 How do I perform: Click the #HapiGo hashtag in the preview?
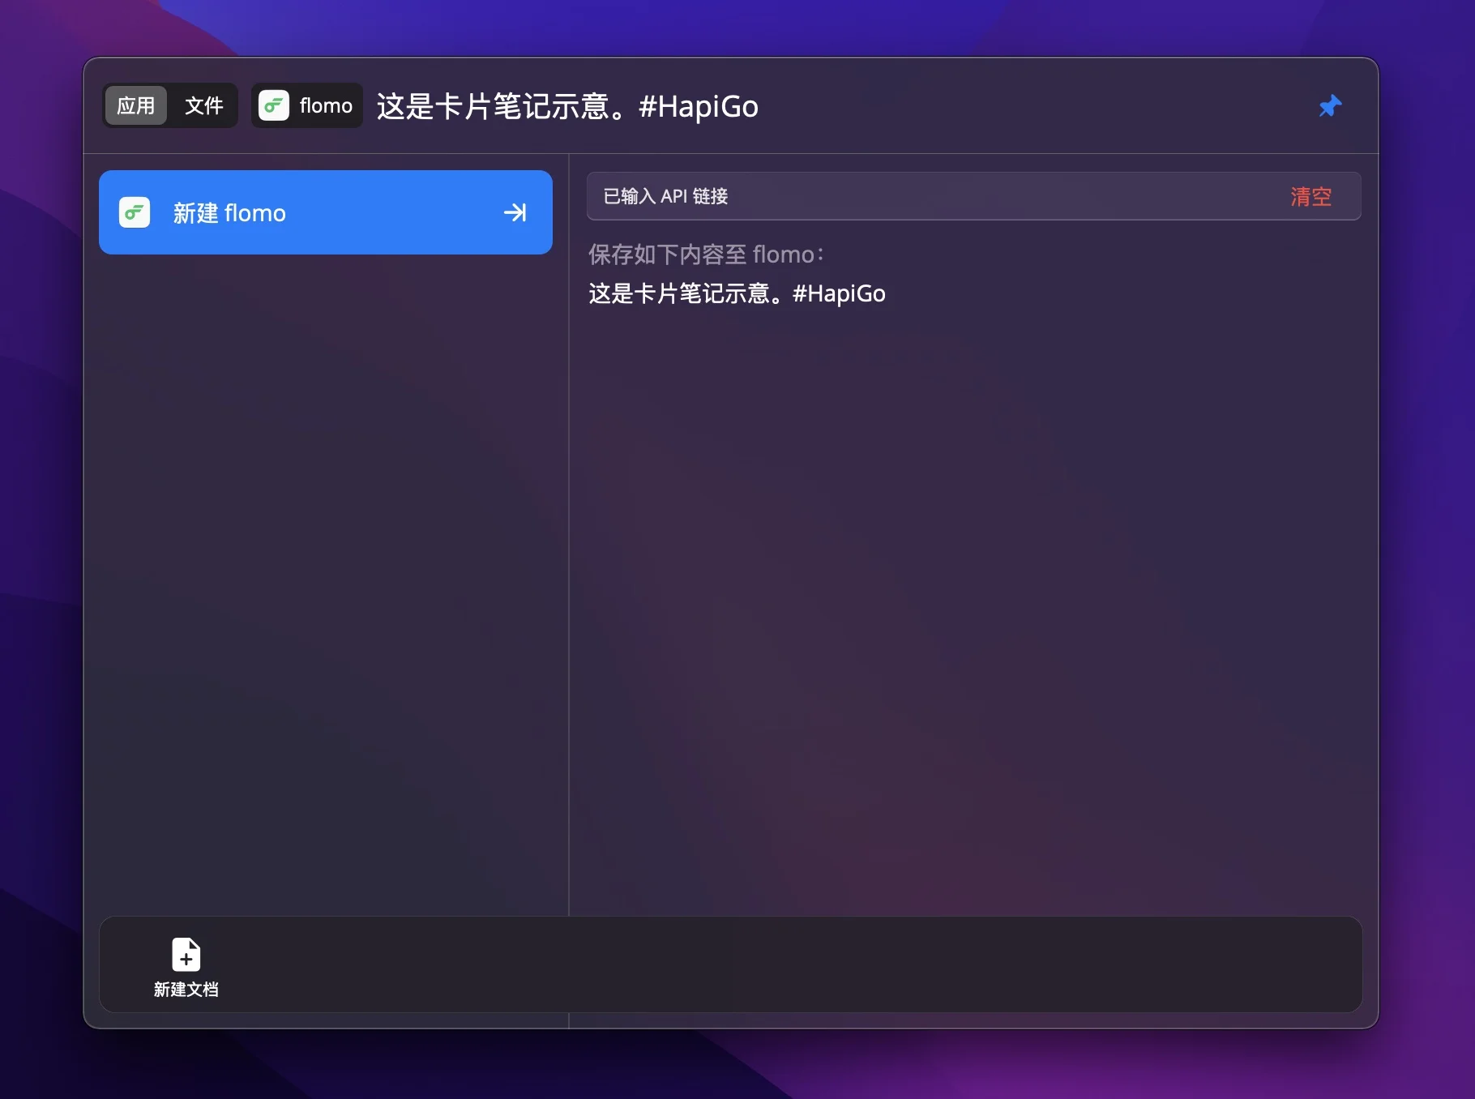click(x=839, y=293)
